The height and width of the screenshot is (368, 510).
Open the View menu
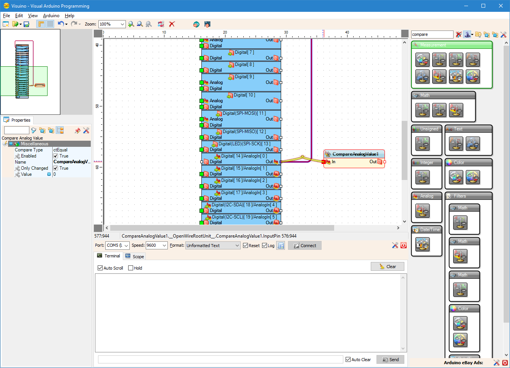pos(33,16)
